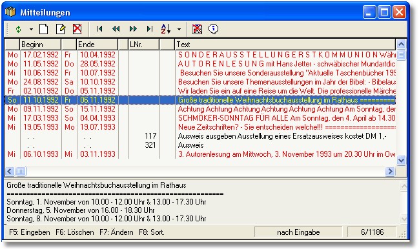Minimize the Mitteilungen window
This screenshot has width=419, height=251.
coord(369,12)
